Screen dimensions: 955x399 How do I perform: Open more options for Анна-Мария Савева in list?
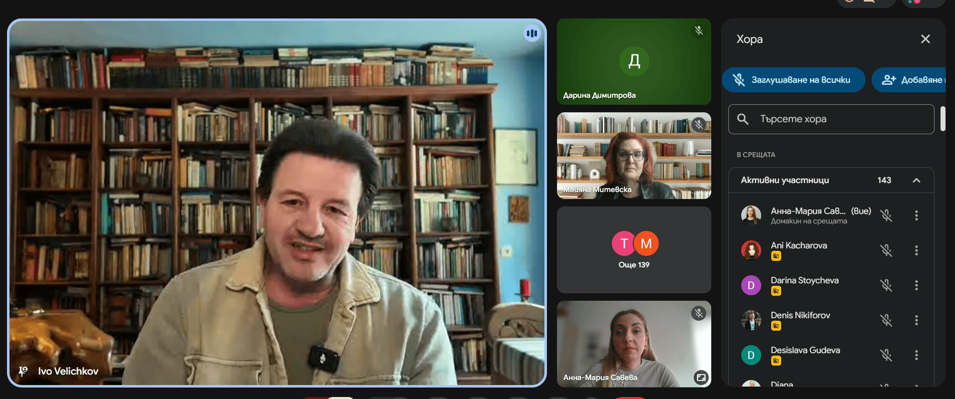point(916,215)
